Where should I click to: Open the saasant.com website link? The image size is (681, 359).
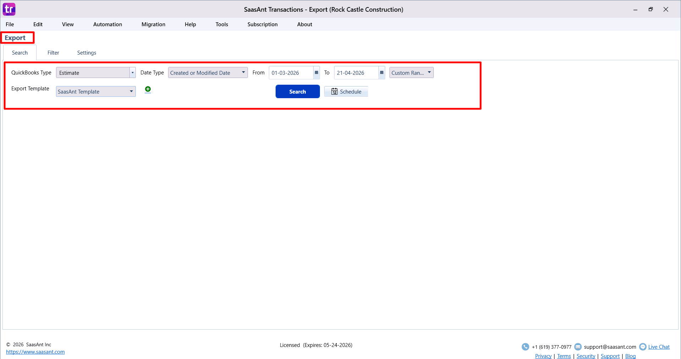click(x=35, y=352)
